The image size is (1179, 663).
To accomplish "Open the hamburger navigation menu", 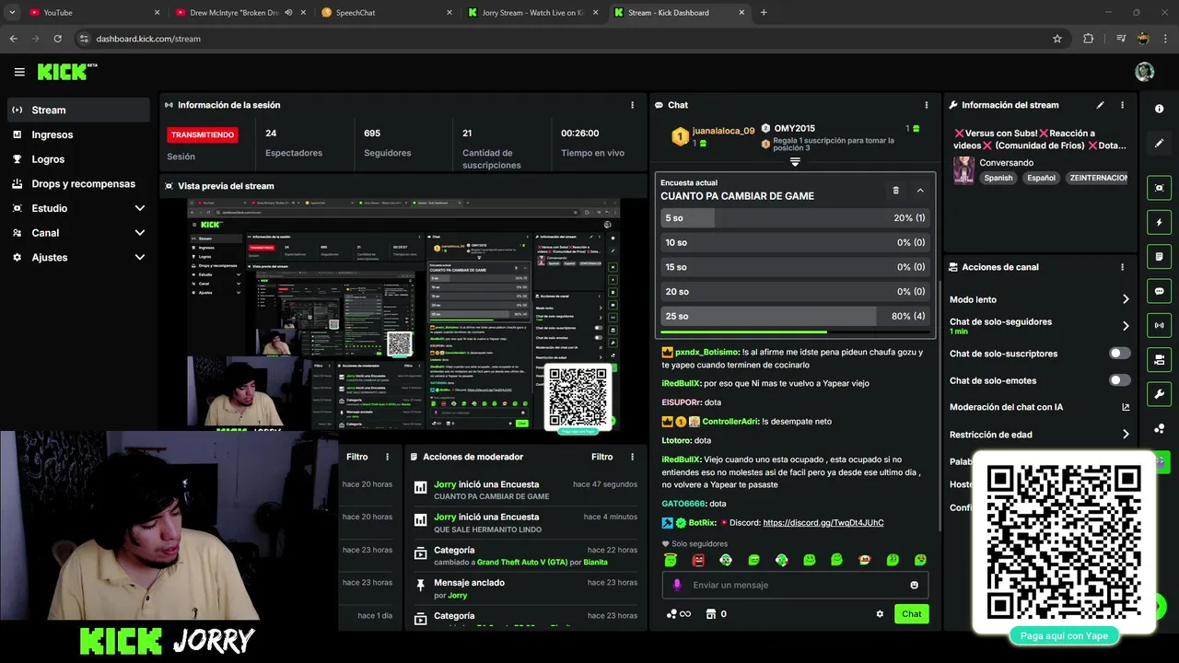I will pos(19,72).
